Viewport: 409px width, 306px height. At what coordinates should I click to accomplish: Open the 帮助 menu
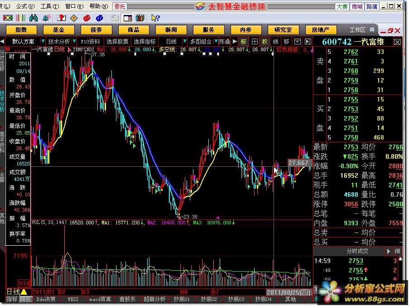click(99, 6)
